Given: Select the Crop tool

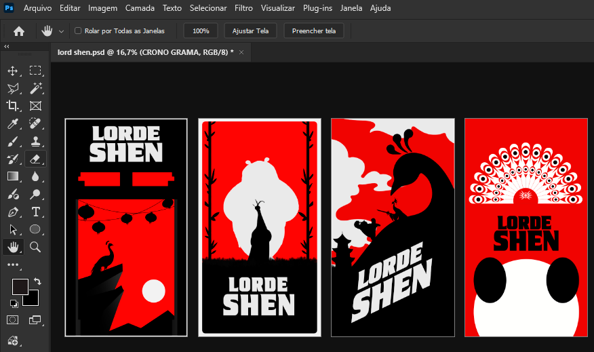Looking at the screenshot, I should (x=13, y=106).
